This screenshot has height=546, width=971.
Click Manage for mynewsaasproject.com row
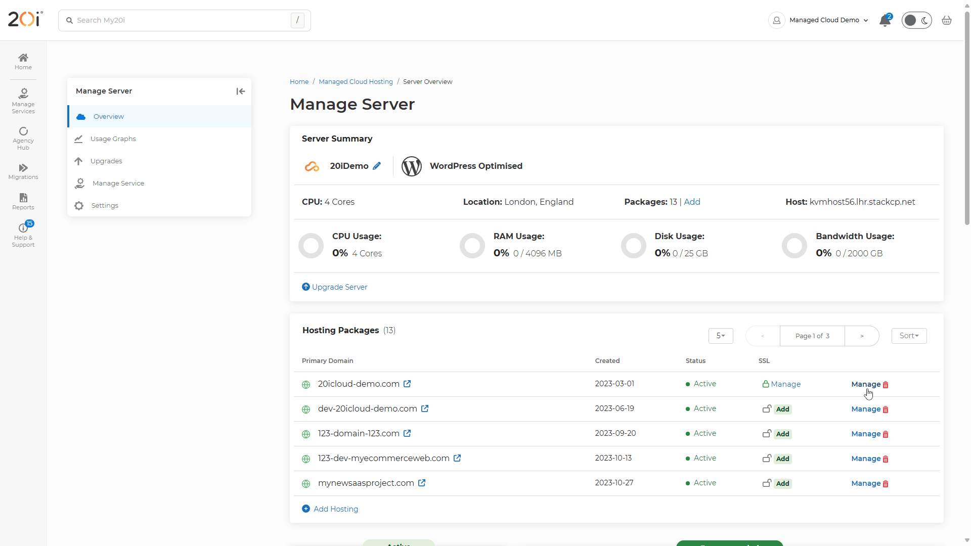866,483
